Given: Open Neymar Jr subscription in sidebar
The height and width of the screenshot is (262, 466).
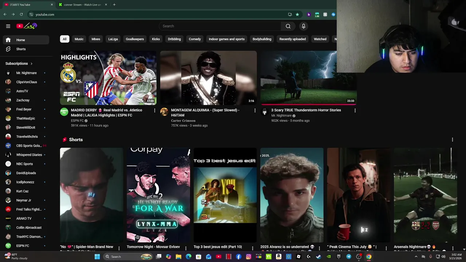Looking at the screenshot, I should (25, 200).
